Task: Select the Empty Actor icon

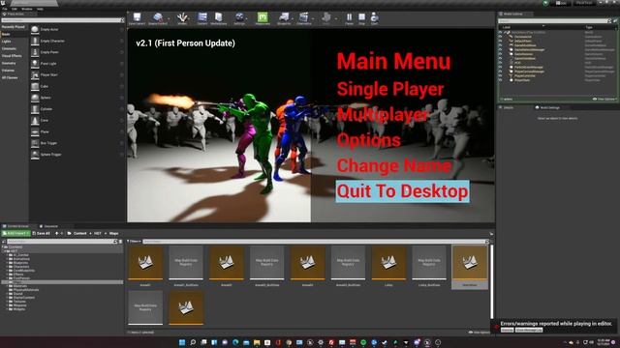Action: click(x=35, y=30)
